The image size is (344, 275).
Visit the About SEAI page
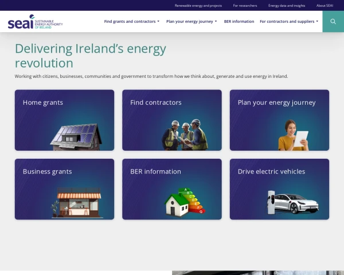[325, 6]
